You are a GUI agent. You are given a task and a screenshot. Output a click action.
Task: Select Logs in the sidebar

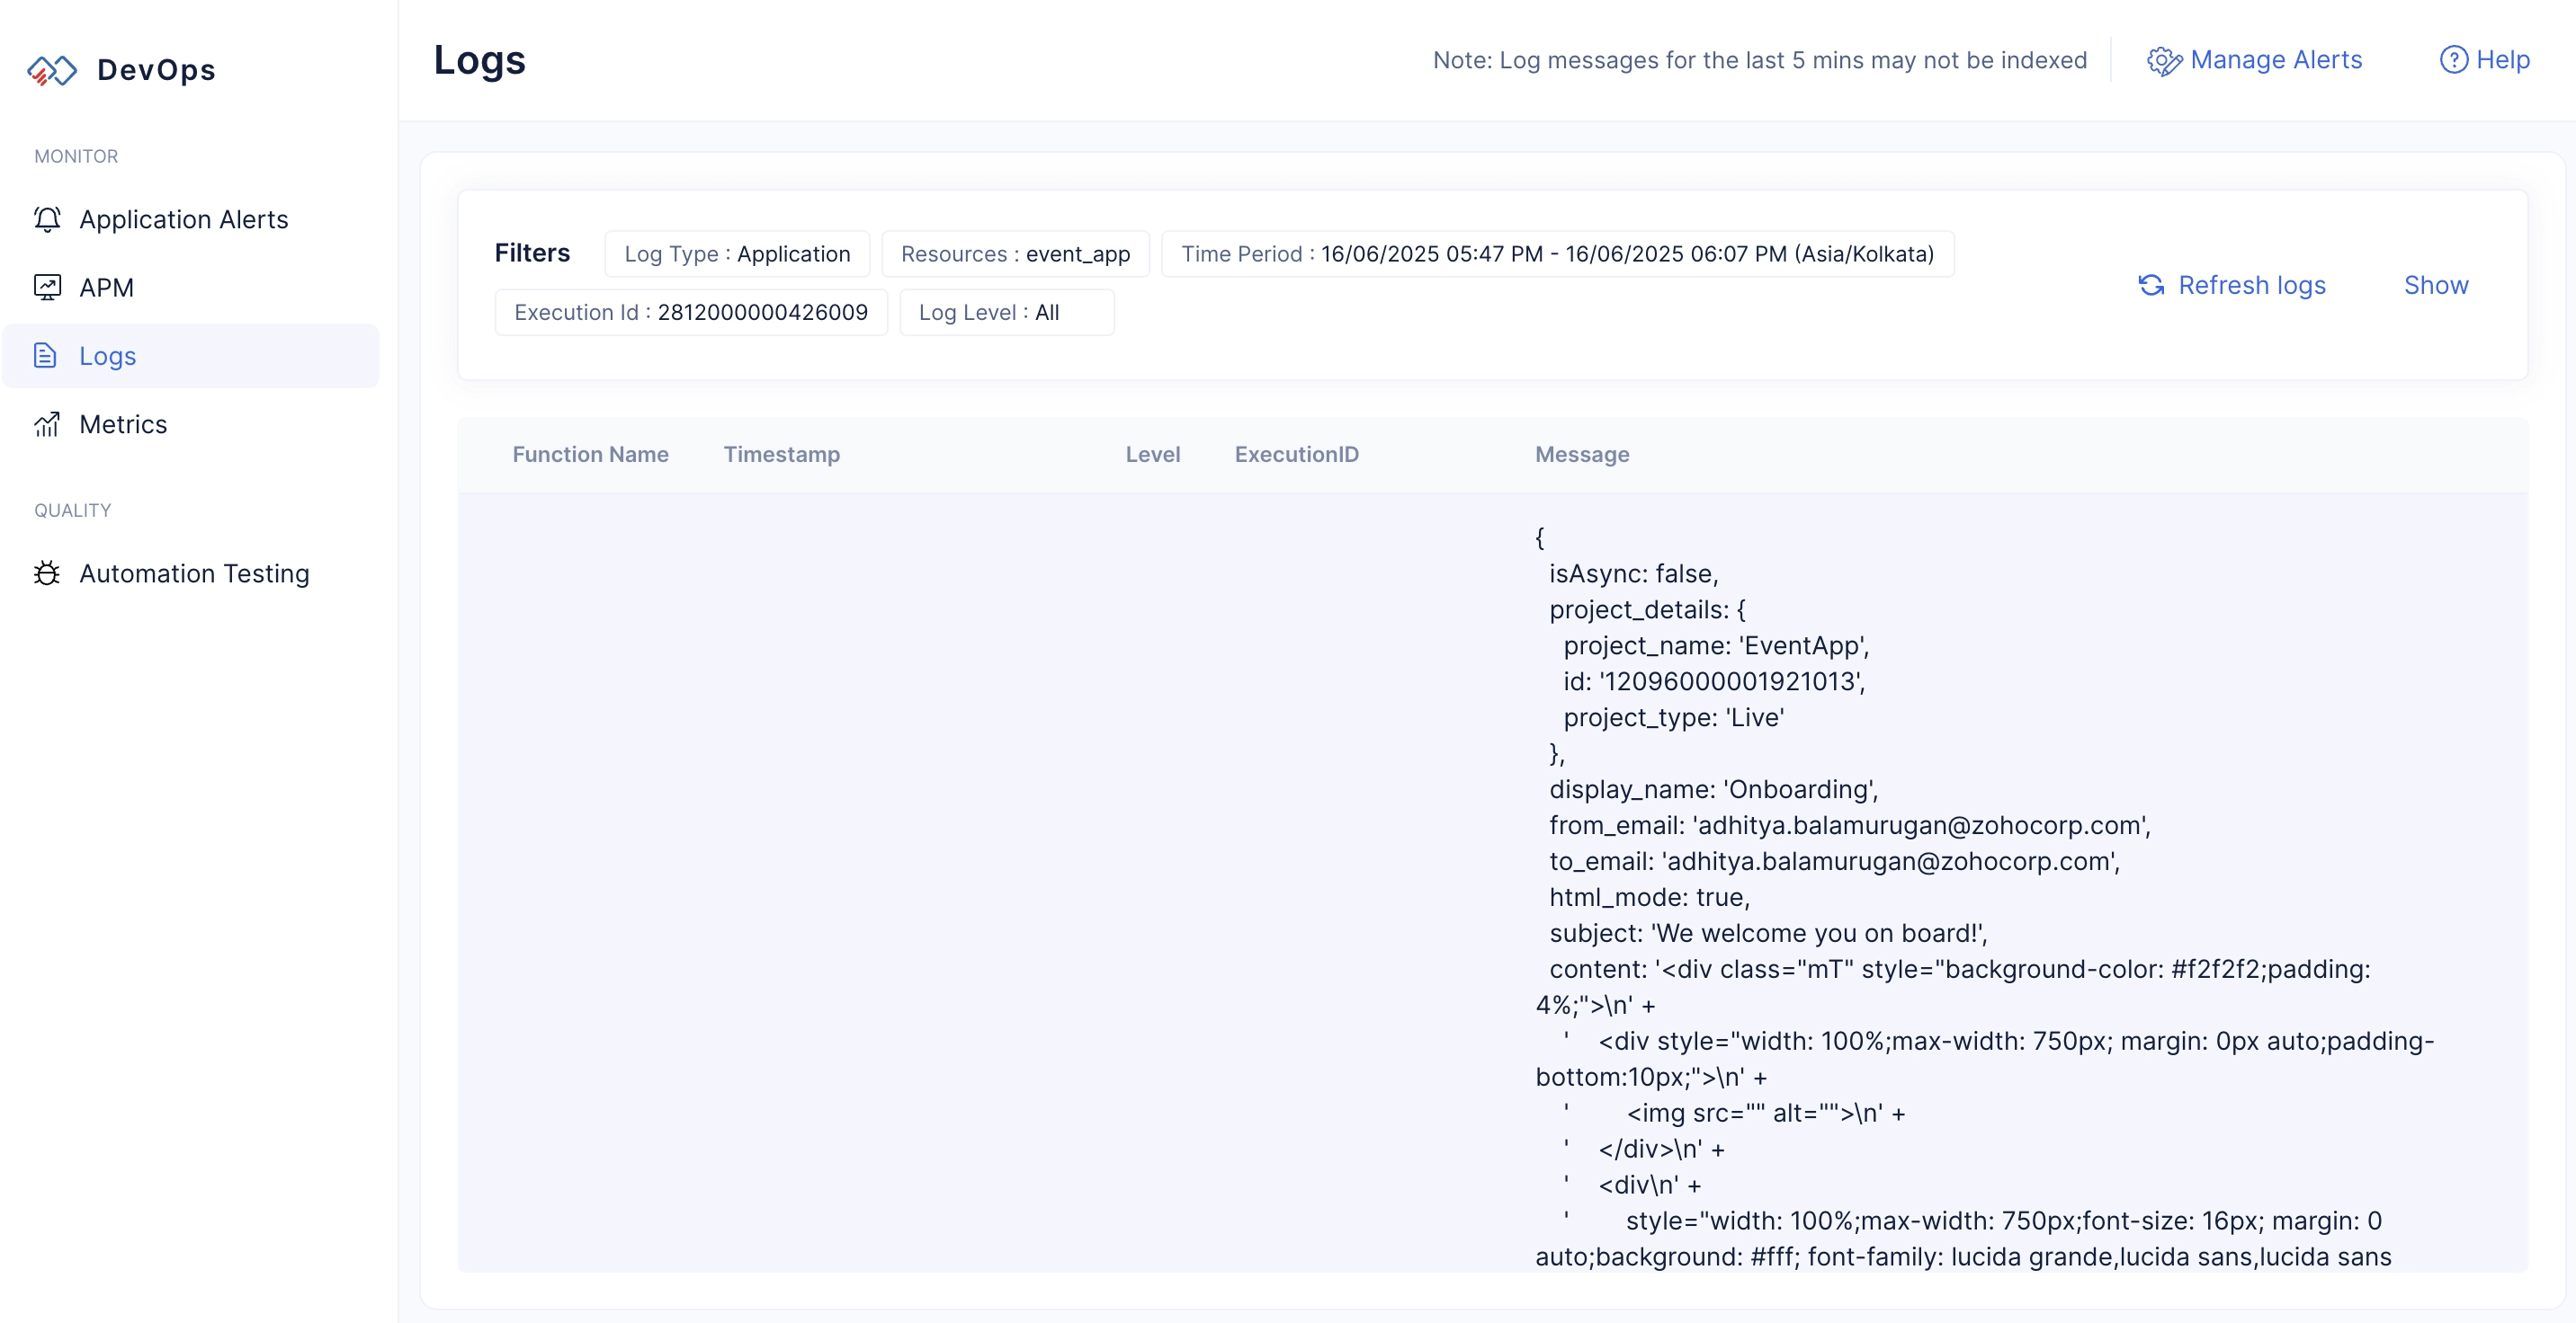(191, 355)
